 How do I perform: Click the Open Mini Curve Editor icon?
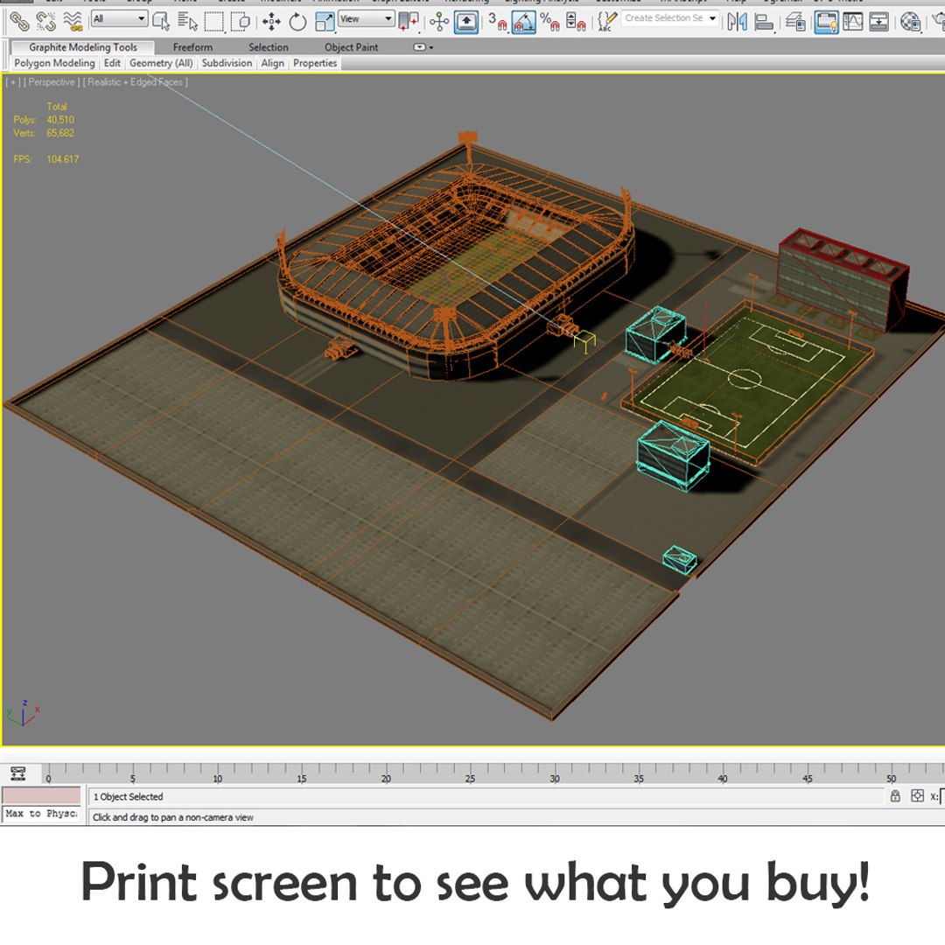point(18,773)
